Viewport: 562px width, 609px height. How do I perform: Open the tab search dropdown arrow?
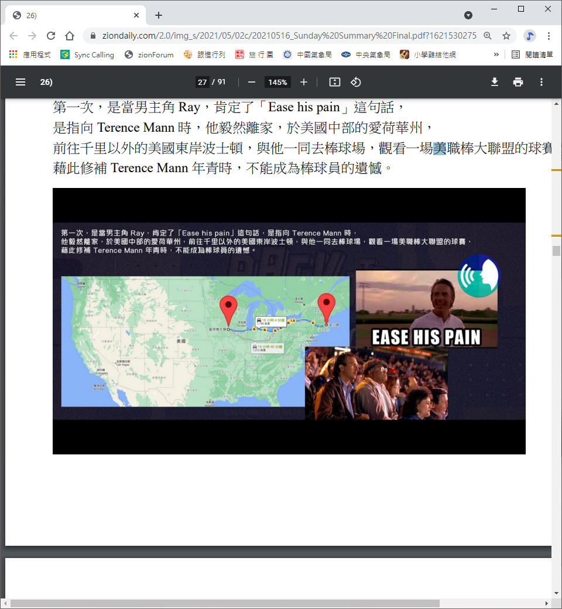pyautogui.click(x=468, y=15)
